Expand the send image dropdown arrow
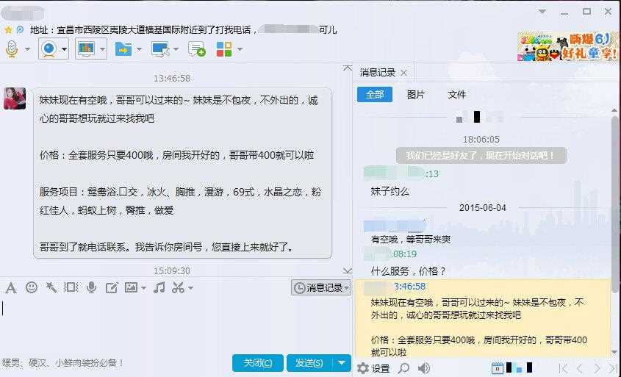This screenshot has width=621, height=377. pyautogui.click(x=143, y=288)
